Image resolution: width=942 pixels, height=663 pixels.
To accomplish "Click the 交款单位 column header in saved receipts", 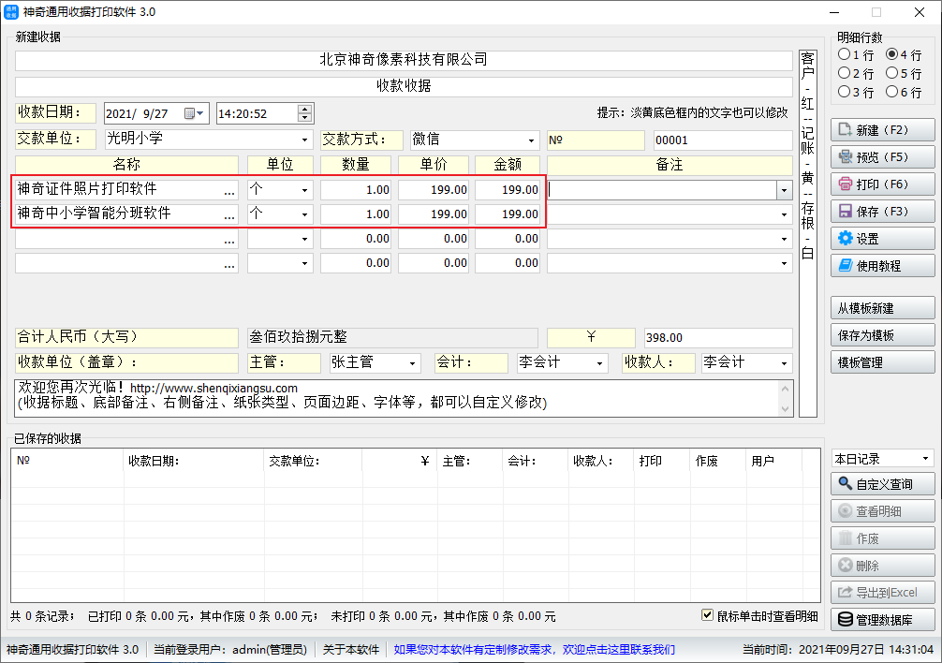I will pyautogui.click(x=313, y=461).
